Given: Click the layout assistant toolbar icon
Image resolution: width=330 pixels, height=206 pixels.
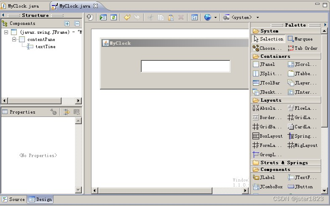Looking at the screenshot, I should tap(194, 17).
